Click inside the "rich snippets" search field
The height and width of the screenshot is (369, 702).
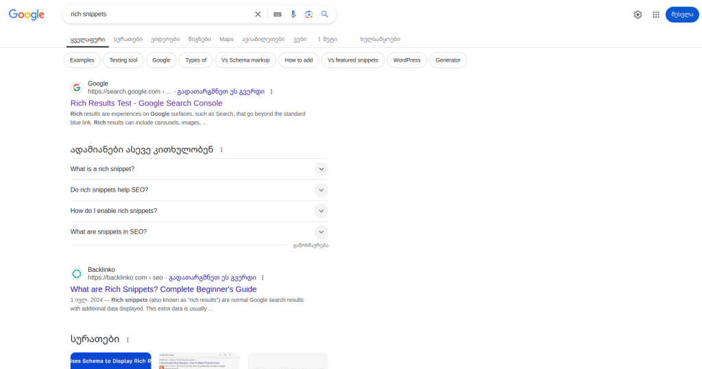(x=158, y=14)
